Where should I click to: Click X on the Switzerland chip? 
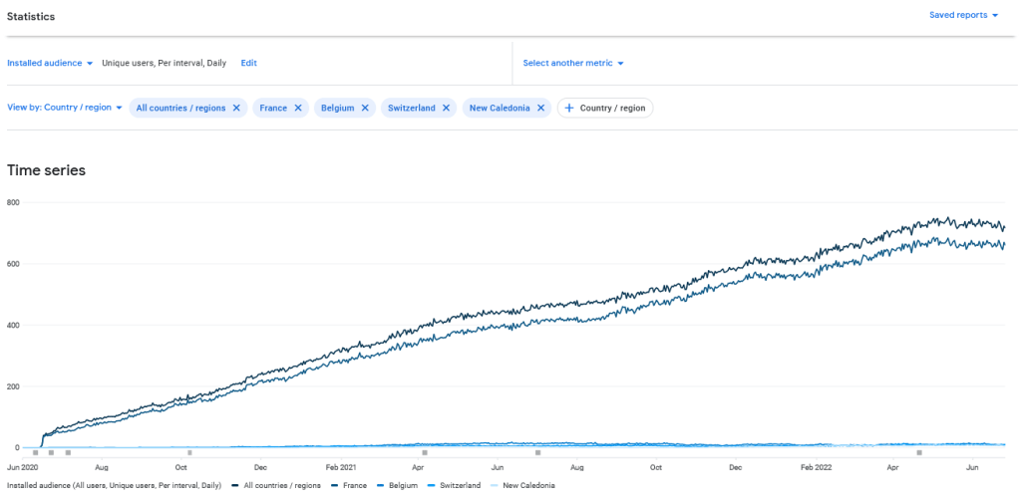(446, 108)
